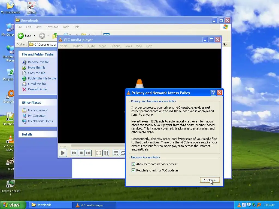The width and height of the screenshot is (279, 209).
Task: Open My Computer in Other Places
Action: click(x=37, y=116)
